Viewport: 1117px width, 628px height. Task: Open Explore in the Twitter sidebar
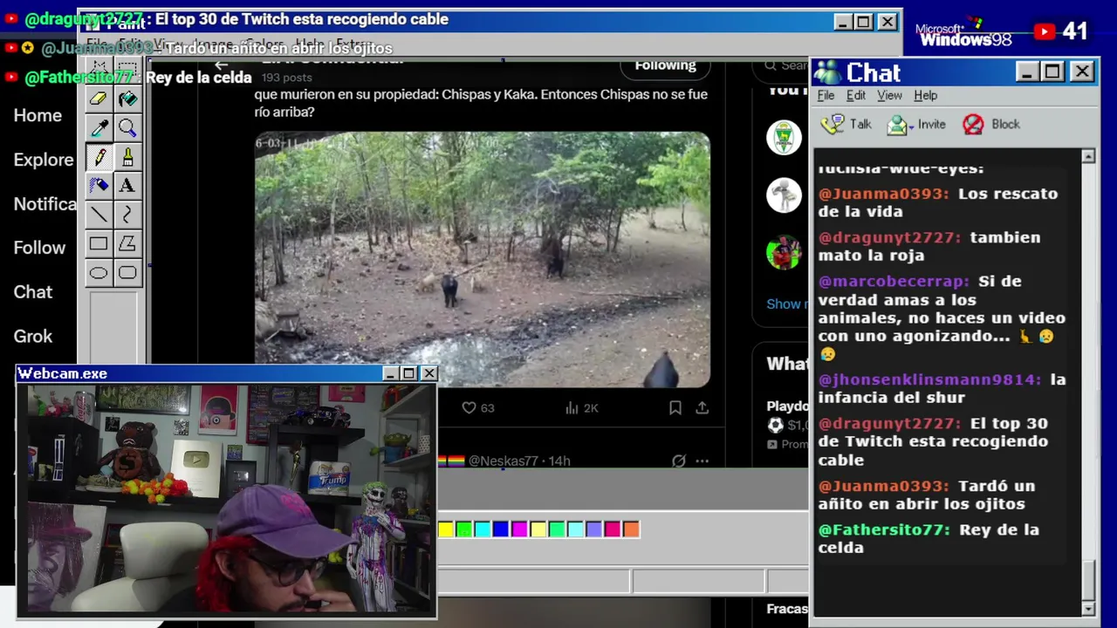(x=44, y=160)
